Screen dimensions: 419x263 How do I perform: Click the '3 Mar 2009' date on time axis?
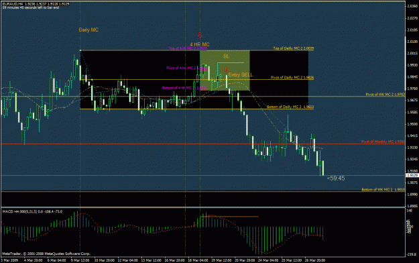click(9, 260)
